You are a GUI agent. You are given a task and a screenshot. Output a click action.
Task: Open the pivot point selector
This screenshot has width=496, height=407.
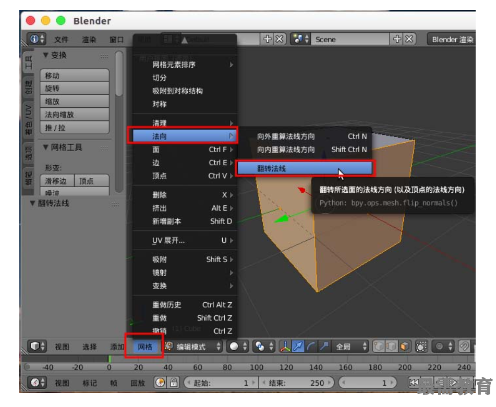264,347
